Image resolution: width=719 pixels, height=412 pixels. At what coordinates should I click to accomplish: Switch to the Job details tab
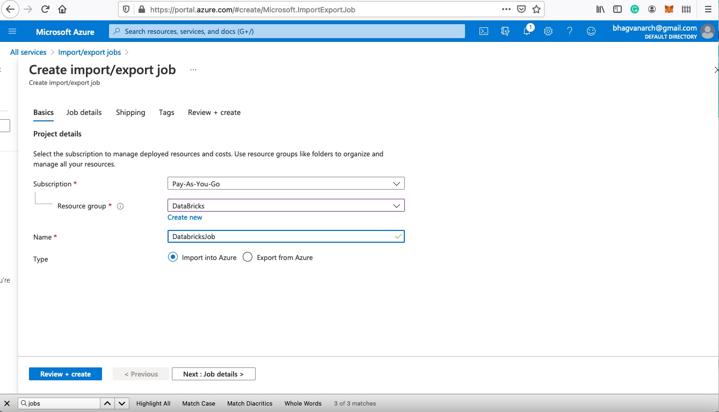84,112
